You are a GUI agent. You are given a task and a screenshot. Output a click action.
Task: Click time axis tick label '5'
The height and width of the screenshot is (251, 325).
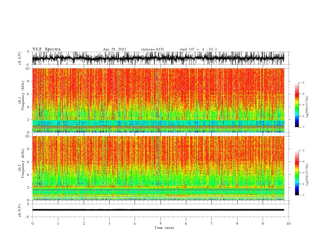160,224
